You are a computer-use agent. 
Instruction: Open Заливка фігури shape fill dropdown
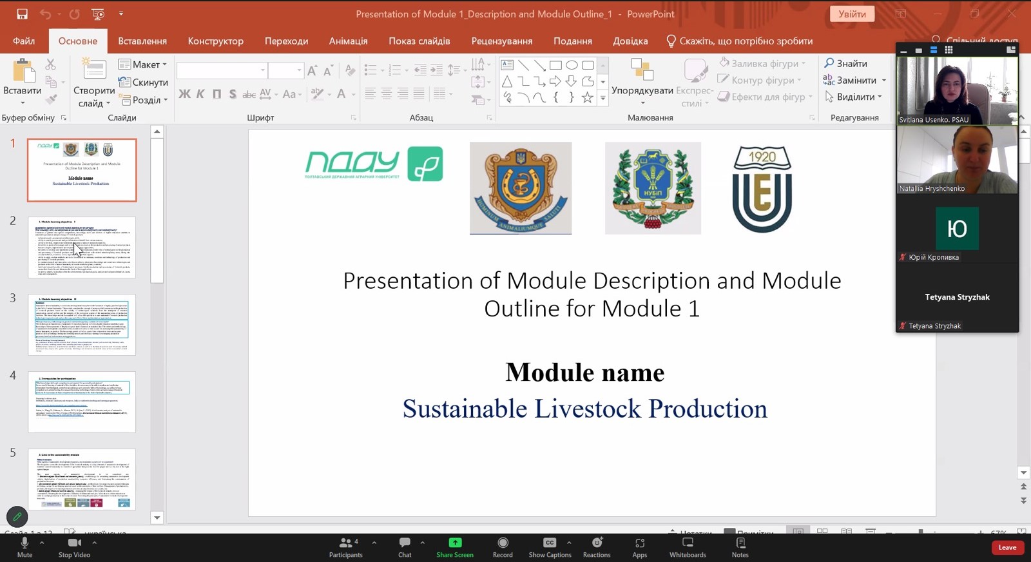pos(762,63)
